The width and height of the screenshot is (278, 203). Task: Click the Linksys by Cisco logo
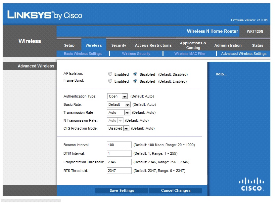[45, 15]
